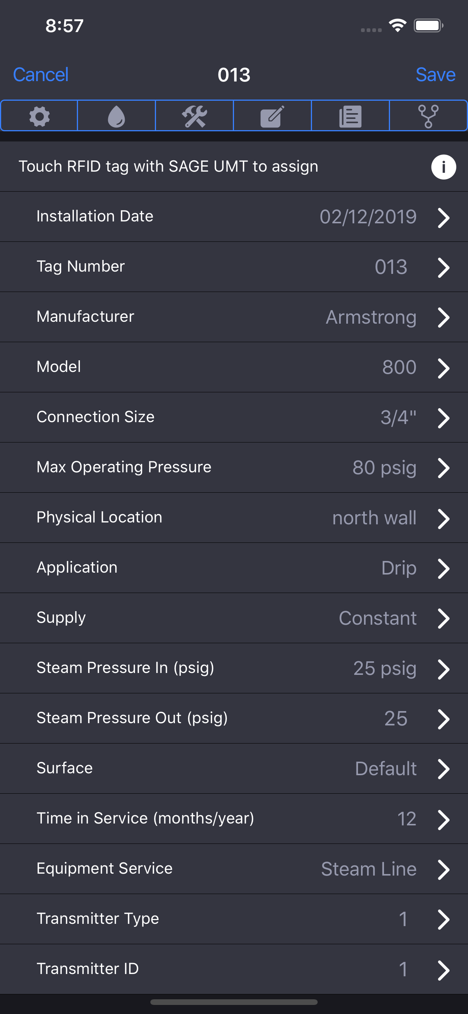
Task: Select the Equipment Service Steam Line row
Action: click(x=234, y=869)
